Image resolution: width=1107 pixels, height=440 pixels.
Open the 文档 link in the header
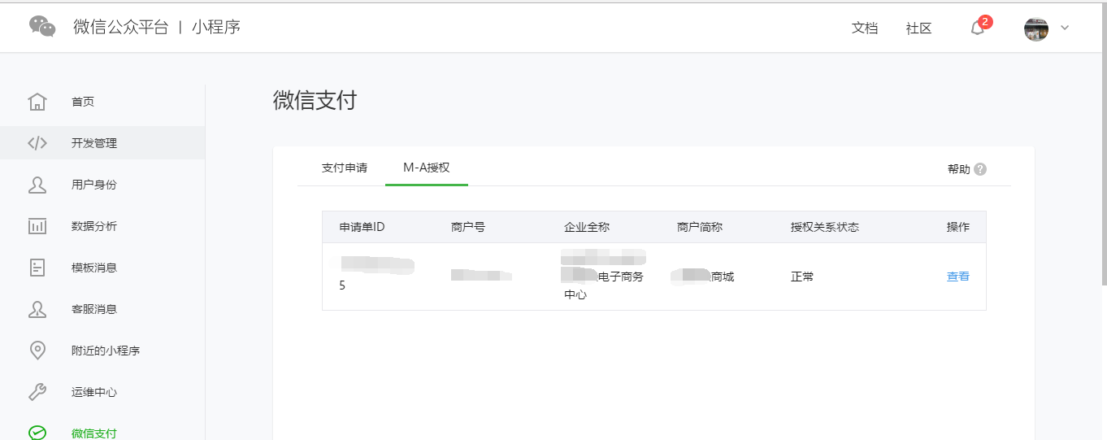[865, 28]
